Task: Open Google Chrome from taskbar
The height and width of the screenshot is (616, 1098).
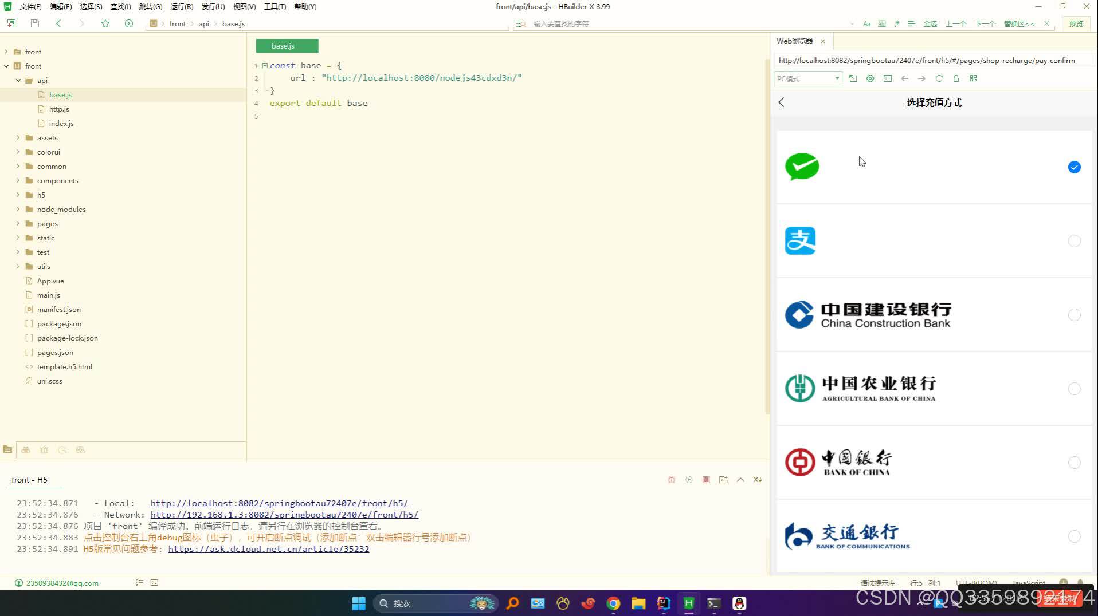Action: coord(613,603)
